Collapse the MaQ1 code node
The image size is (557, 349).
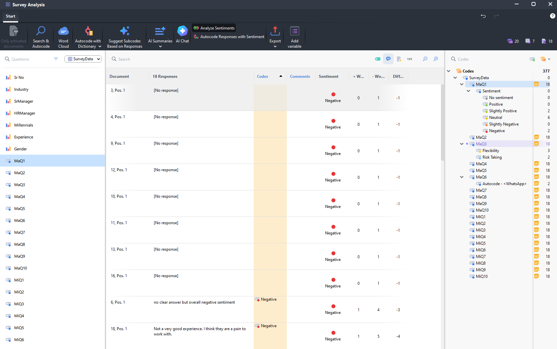462,84
